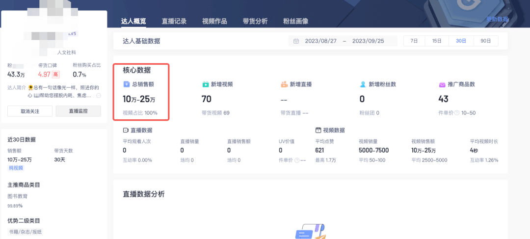The image size is (530, 239).
Task: Click end date 2023/09/25 field
Action: click(368, 41)
